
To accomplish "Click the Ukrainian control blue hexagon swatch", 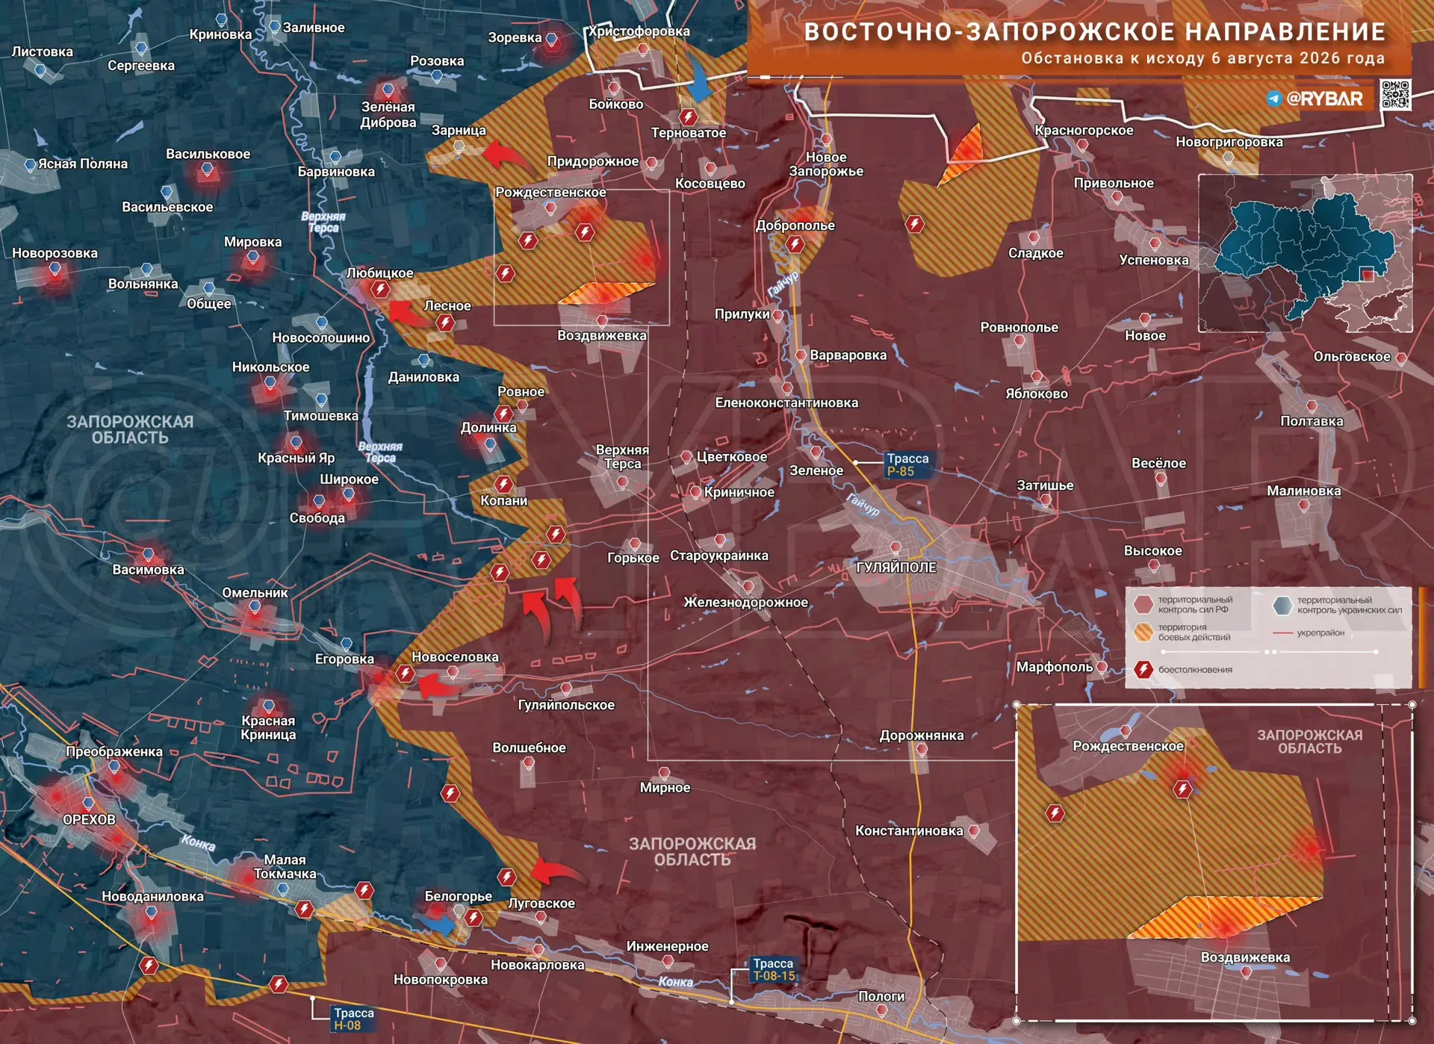I will 1282,605.
